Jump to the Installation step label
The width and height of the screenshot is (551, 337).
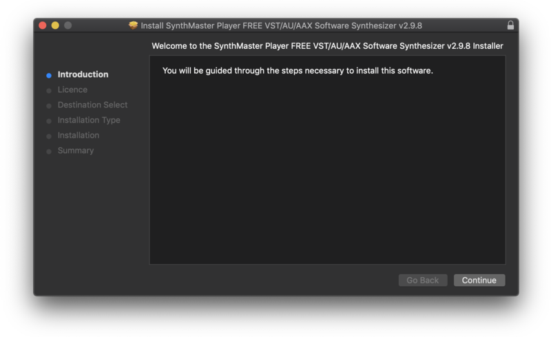pyautogui.click(x=79, y=135)
